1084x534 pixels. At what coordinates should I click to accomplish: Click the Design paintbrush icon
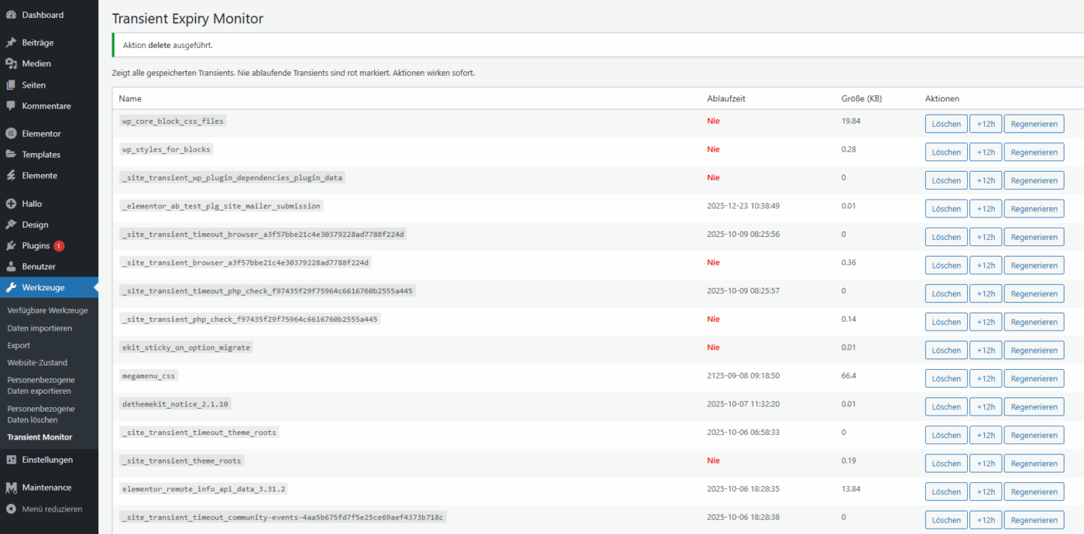11,224
